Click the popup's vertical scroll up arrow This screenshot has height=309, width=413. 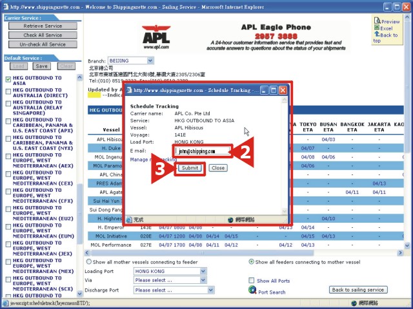pos(284,100)
